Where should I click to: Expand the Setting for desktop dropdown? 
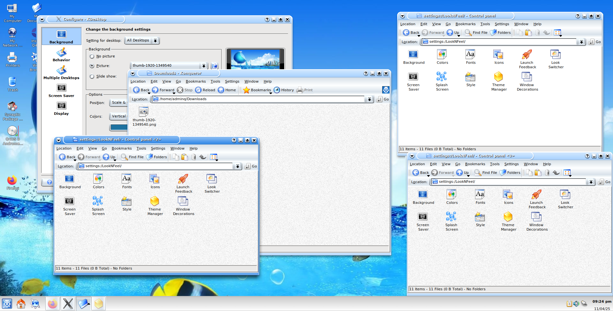point(142,41)
